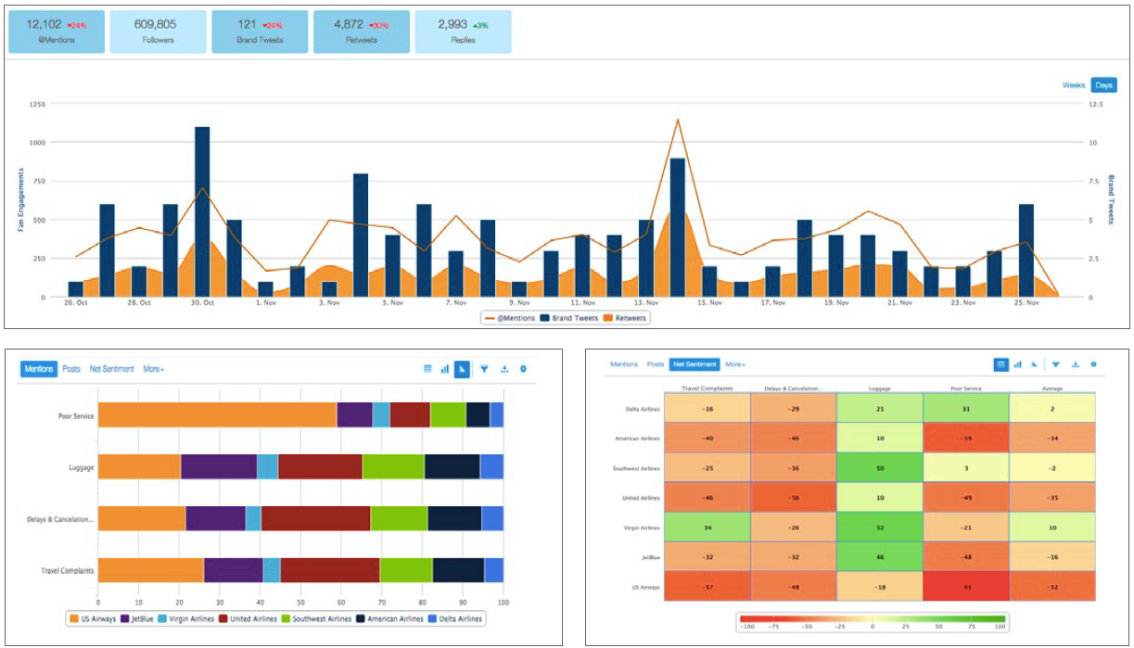Hide American Airlines in airline legend
This screenshot has height=648, width=1134.
click(x=389, y=618)
